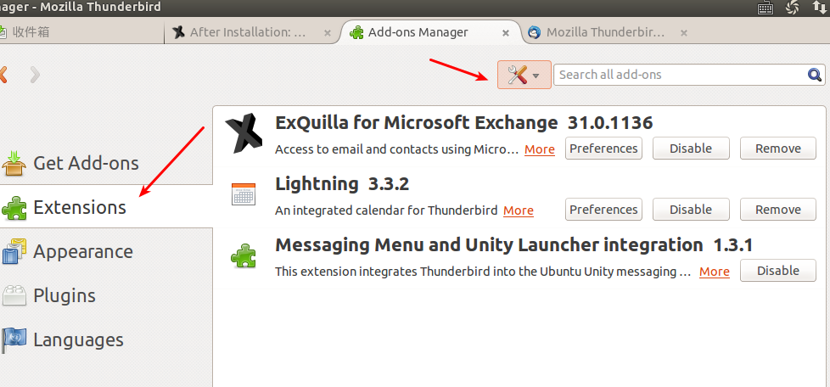Disable ExQuilla for Microsoft Exchange
The height and width of the screenshot is (387, 830).
click(x=691, y=149)
